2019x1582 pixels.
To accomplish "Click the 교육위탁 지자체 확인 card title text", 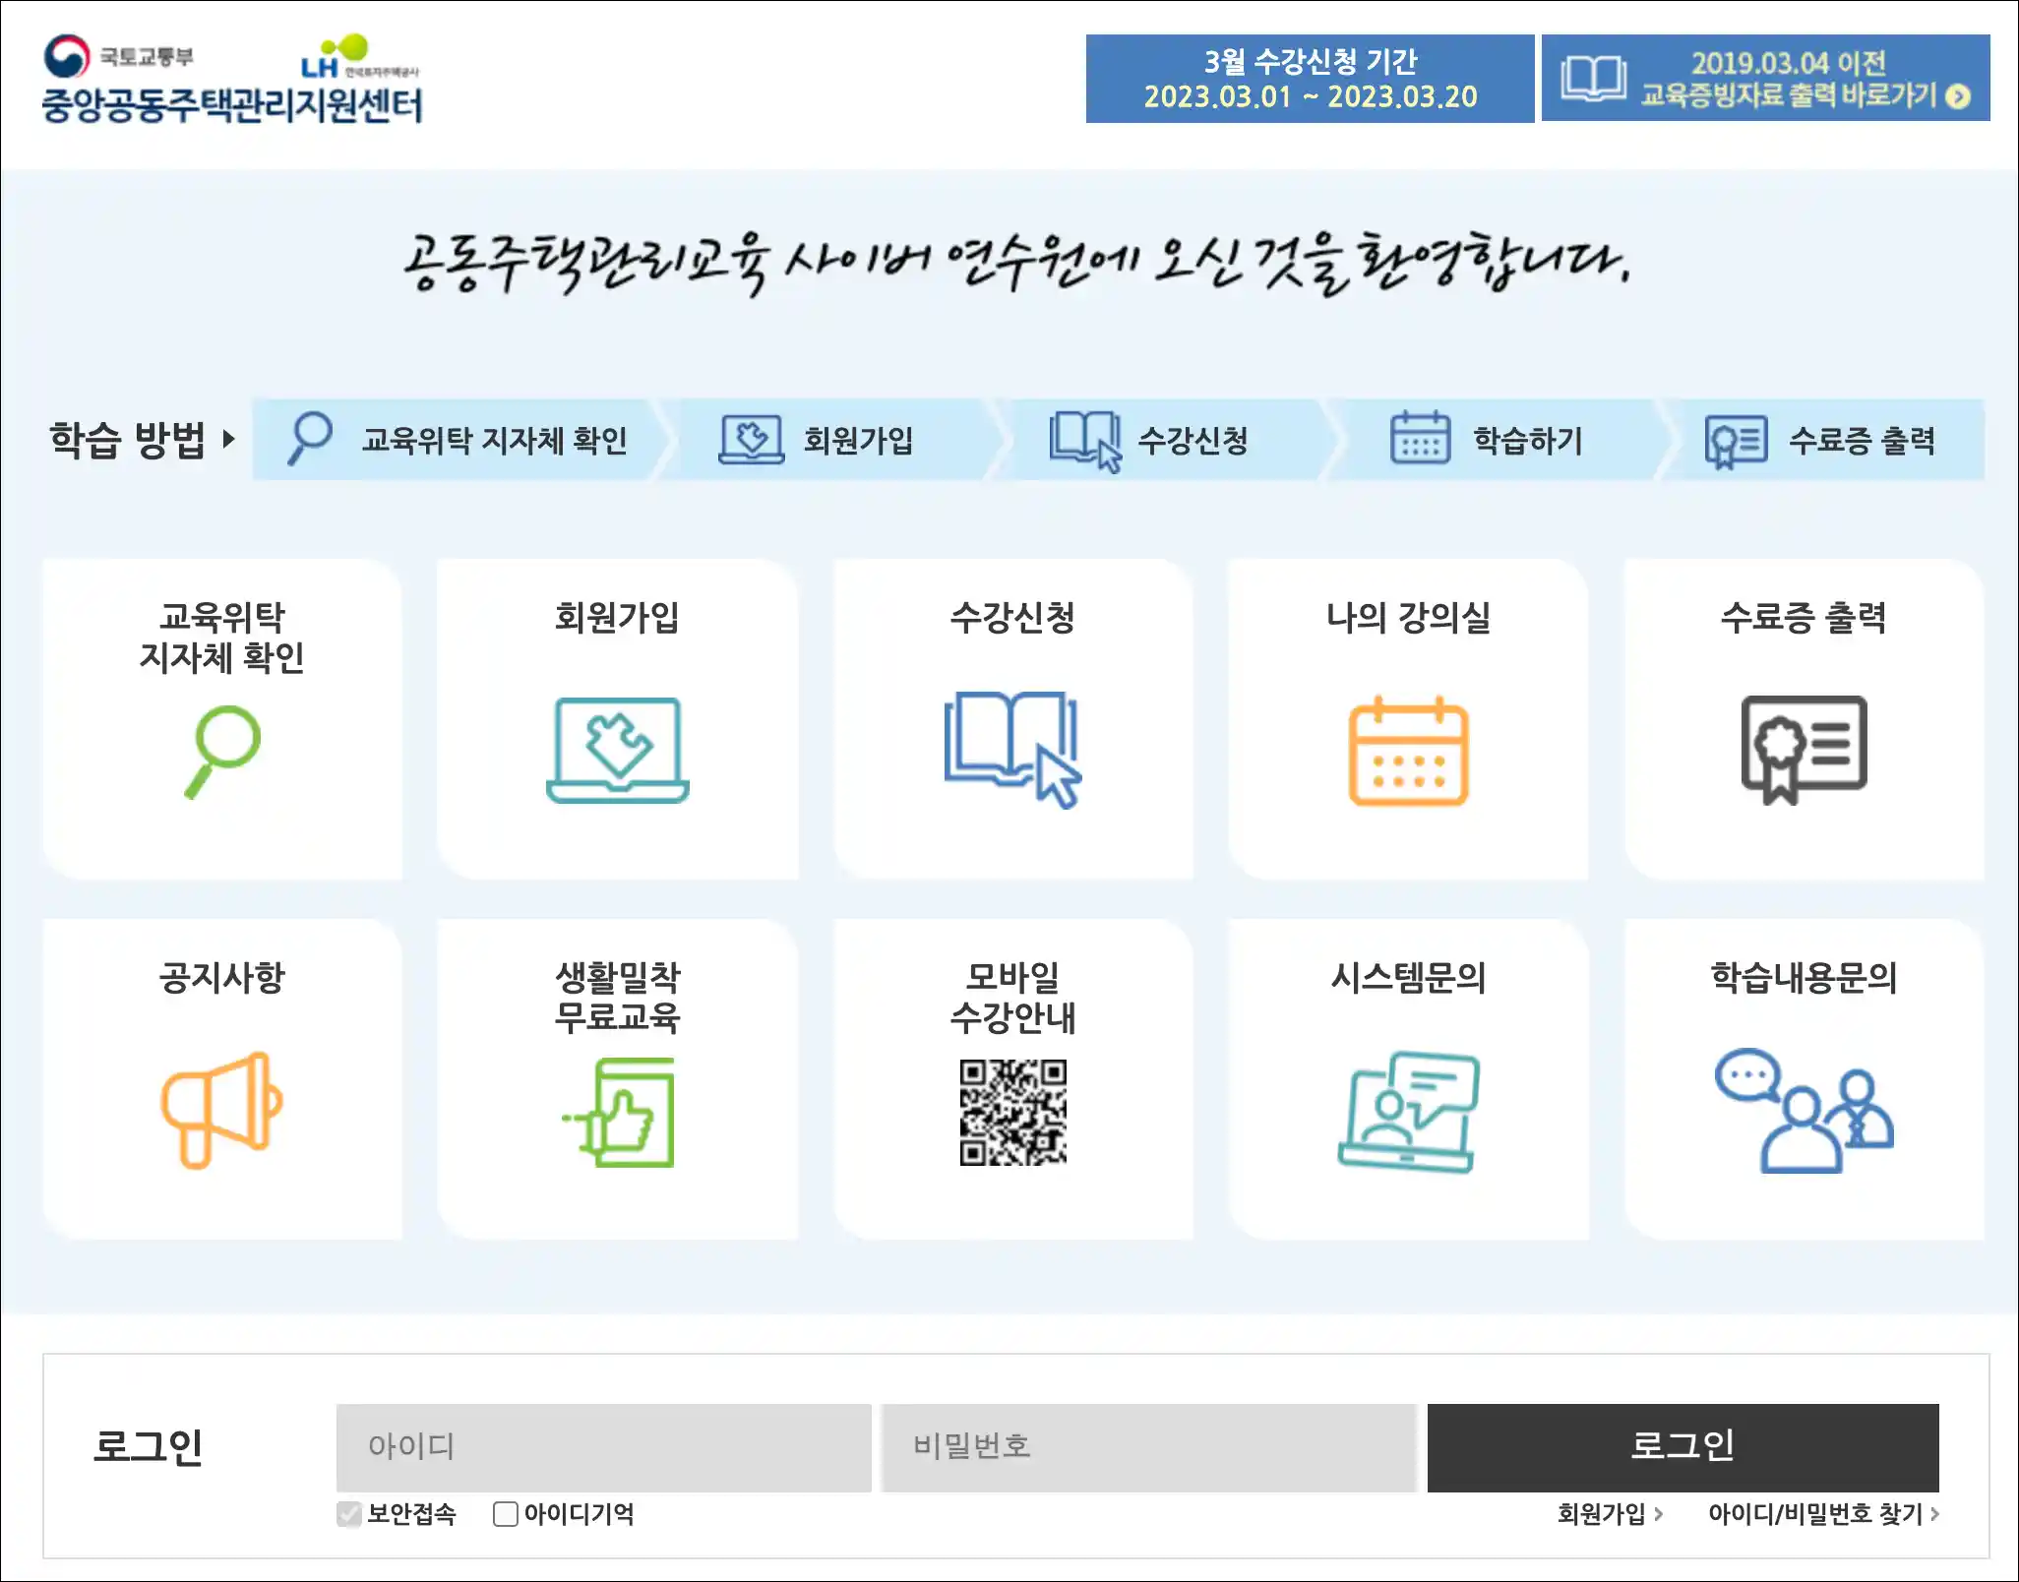I will click(x=222, y=637).
